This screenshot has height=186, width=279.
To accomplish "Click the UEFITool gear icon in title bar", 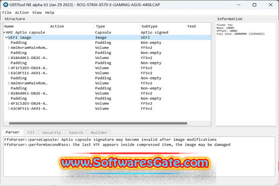I will (x=5, y=5).
